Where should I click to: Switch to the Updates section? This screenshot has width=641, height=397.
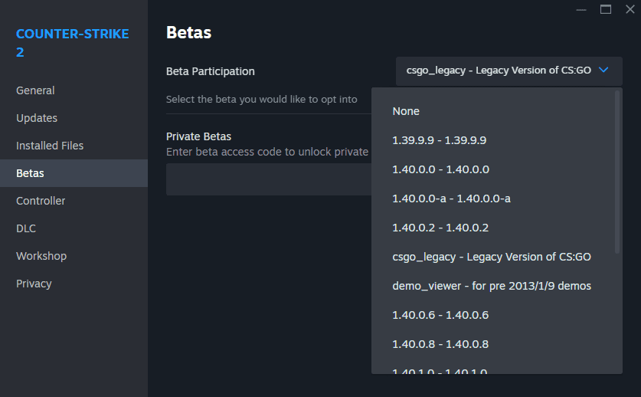(x=37, y=118)
